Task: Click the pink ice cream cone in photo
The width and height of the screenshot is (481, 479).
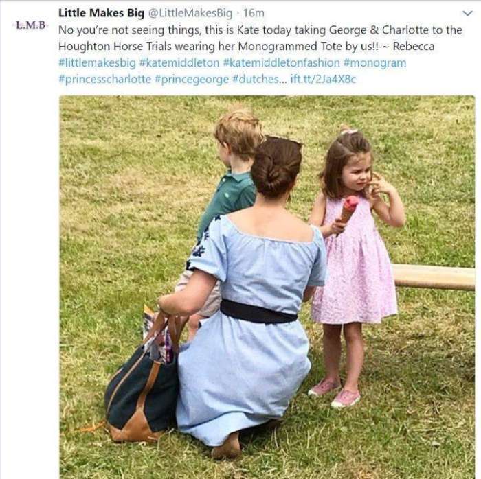Action: [x=349, y=210]
